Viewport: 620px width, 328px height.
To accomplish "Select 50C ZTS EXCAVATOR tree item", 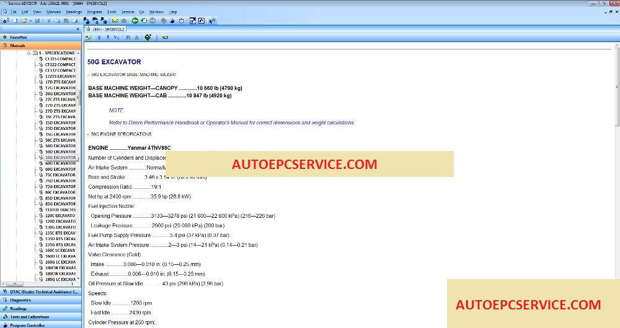I will [60, 140].
